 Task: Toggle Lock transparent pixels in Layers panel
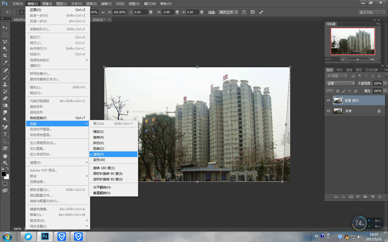coord(338,91)
